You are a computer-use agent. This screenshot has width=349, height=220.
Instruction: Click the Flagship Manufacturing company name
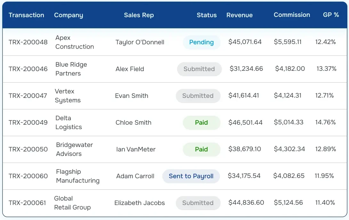point(78,176)
